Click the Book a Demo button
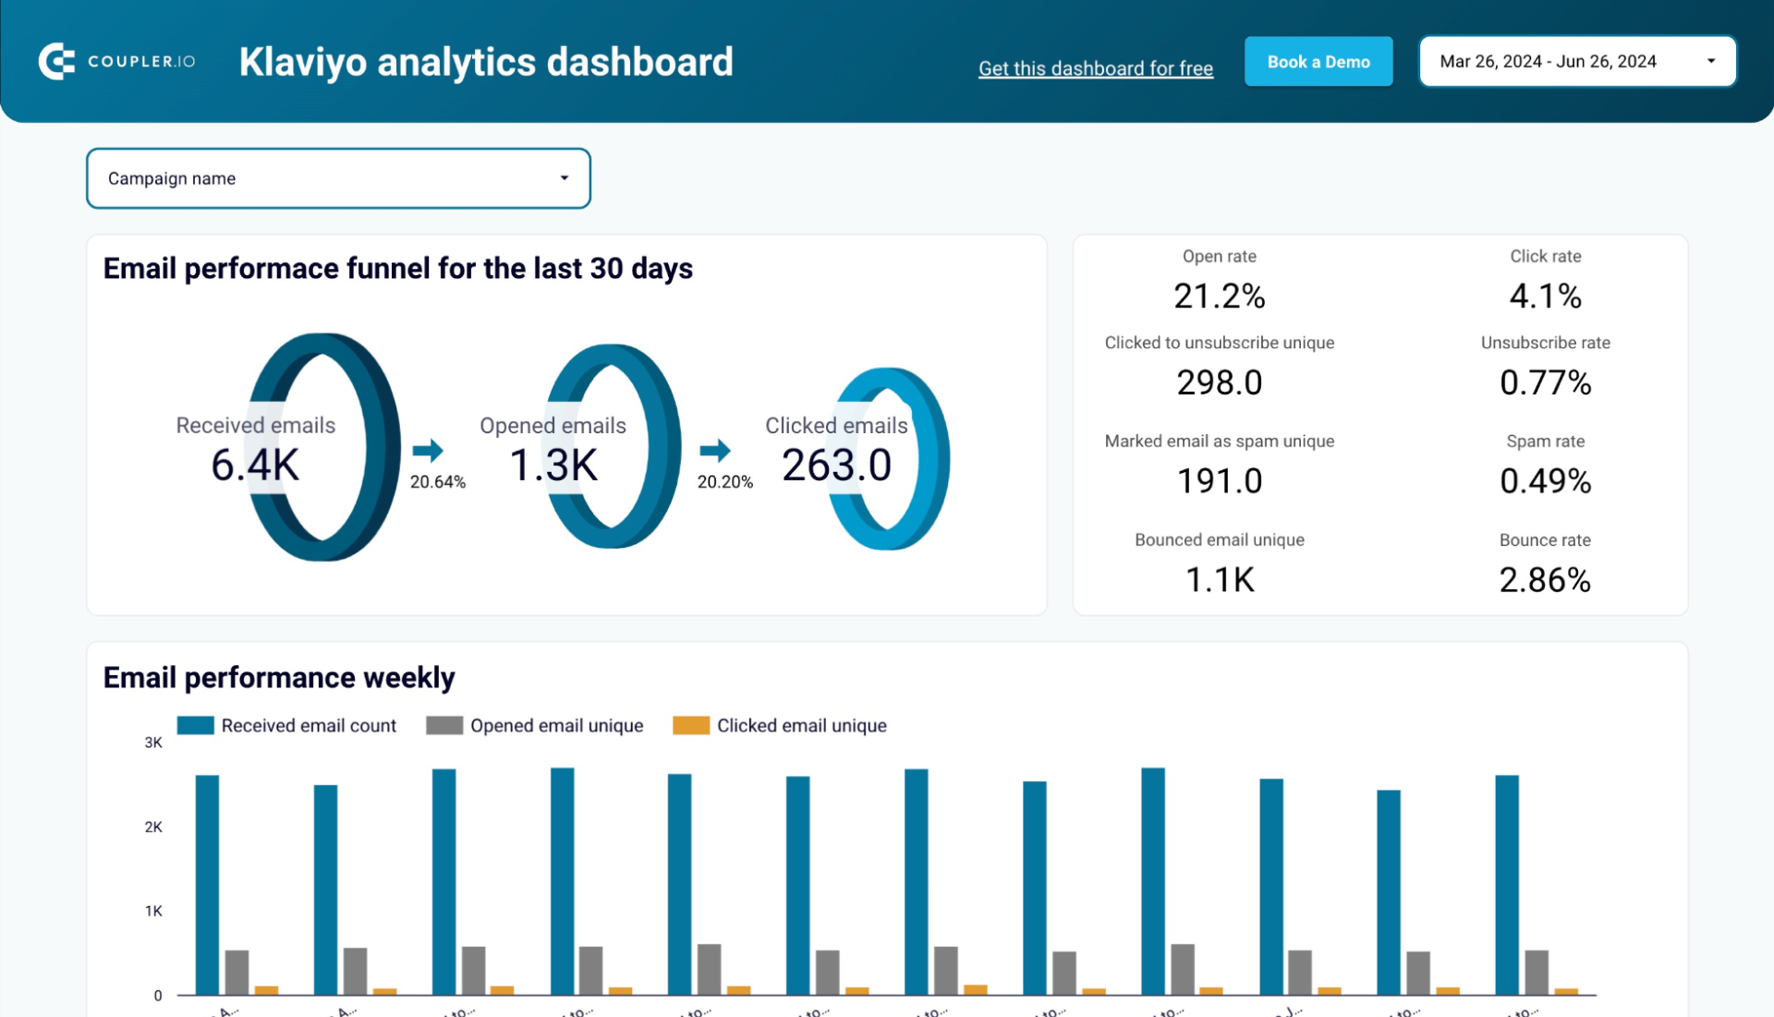 [x=1318, y=61]
